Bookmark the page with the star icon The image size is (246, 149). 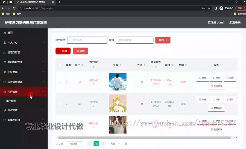pos(209,8)
